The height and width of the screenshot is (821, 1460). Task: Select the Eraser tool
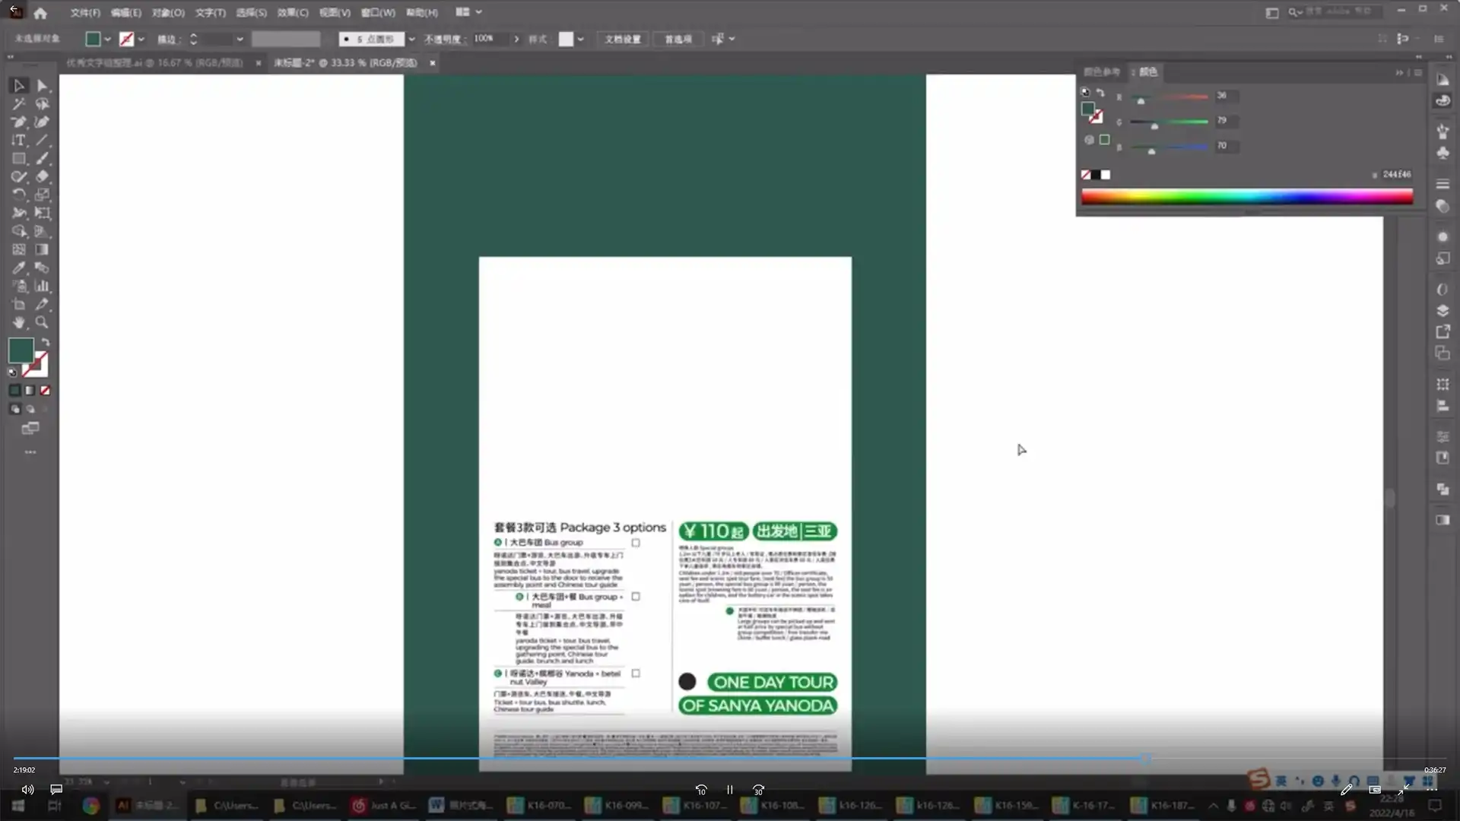point(42,177)
